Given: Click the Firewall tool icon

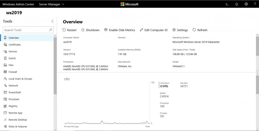Looking at the screenshot, I should point(5,72).
